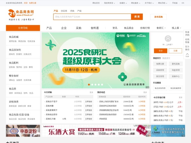Open 资讯 in the main navigation
191x143 pixels.
(x=115, y=28)
